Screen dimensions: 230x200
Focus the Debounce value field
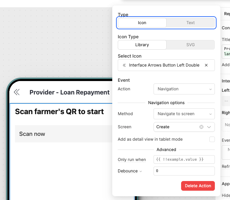184,171
